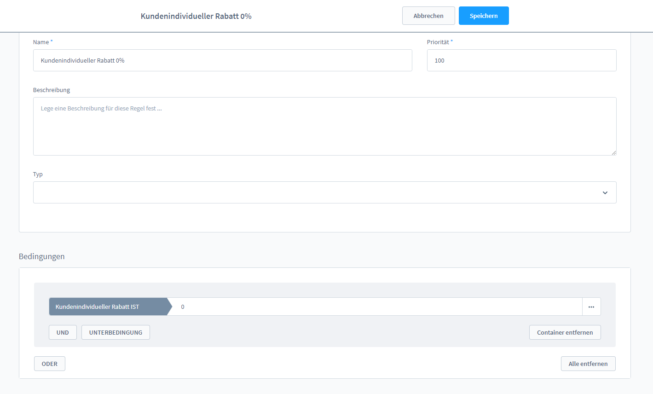Viewport: 653px width, 394px height.
Task: Grab the Beschreibung textarea resize handle
Action: click(x=613, y=152)
